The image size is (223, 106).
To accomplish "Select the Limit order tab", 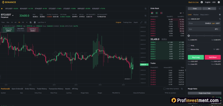I will (190, 15).
